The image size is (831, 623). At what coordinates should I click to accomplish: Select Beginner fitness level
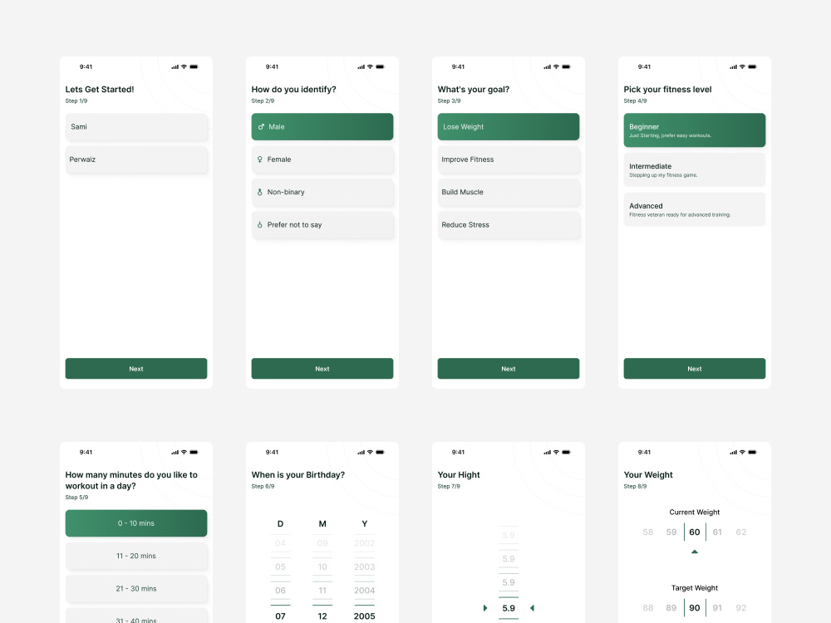[x=694, y=130]
